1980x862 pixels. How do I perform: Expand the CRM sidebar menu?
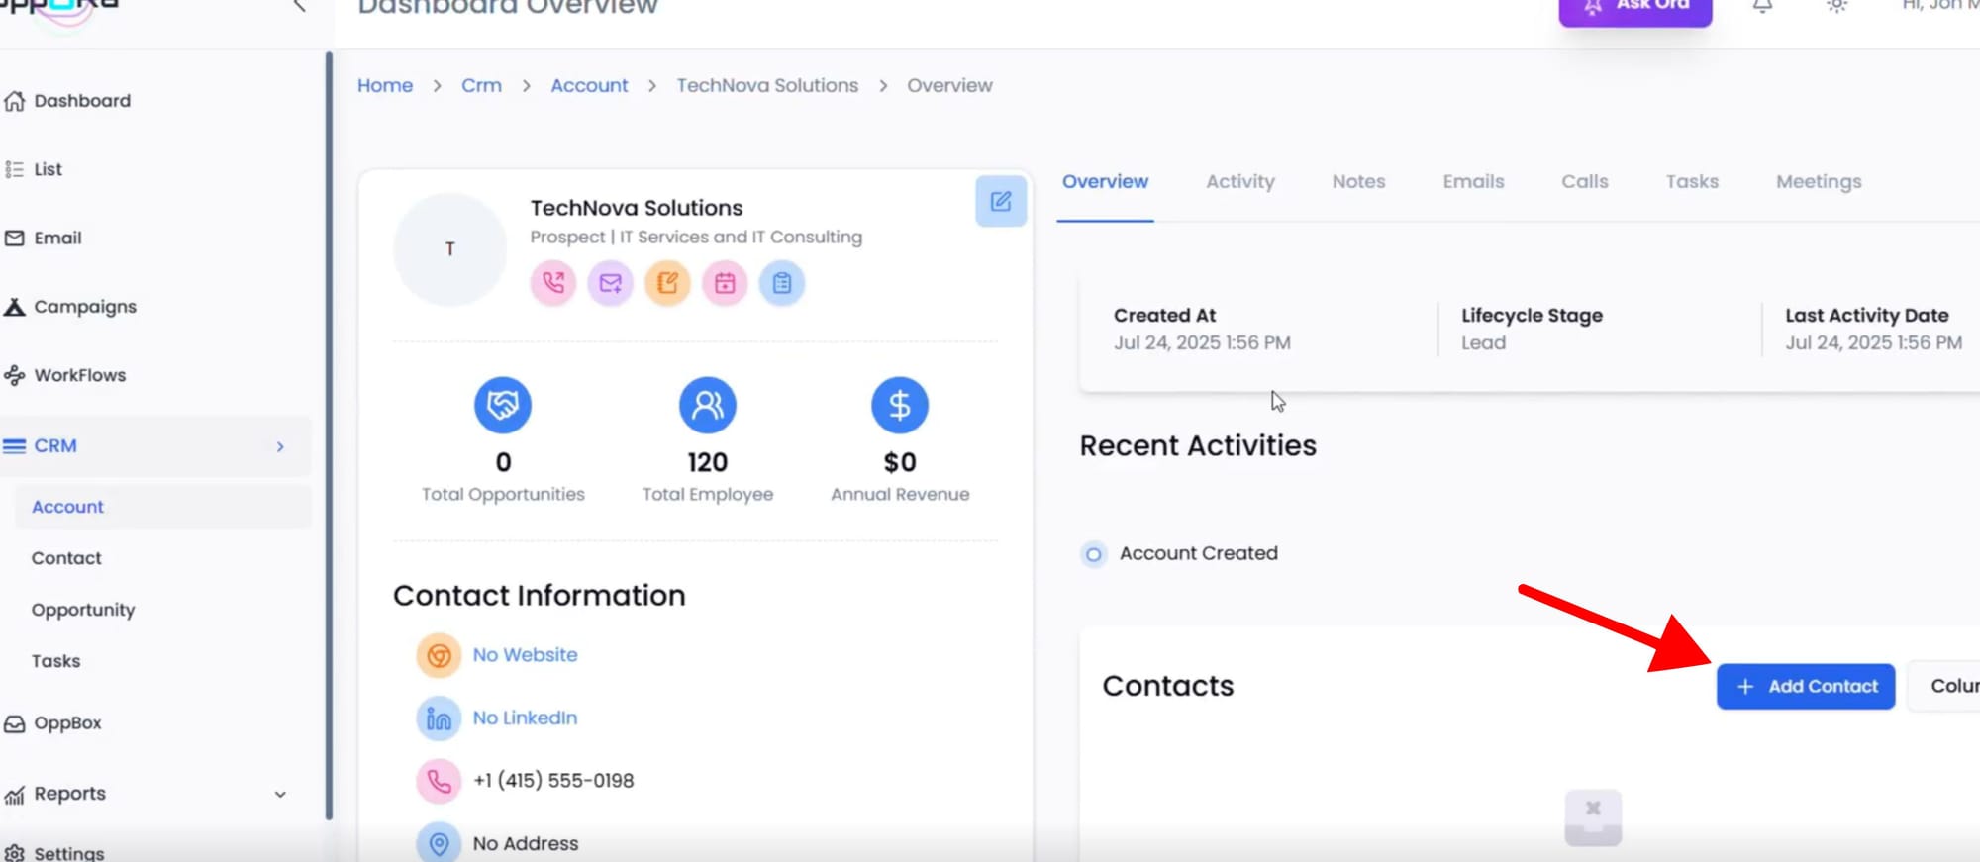tap(280, 447)
